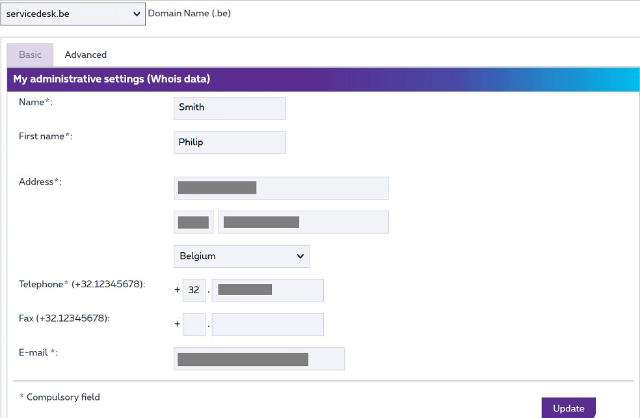Click the empty fax number field

click(x=267, y=324)
